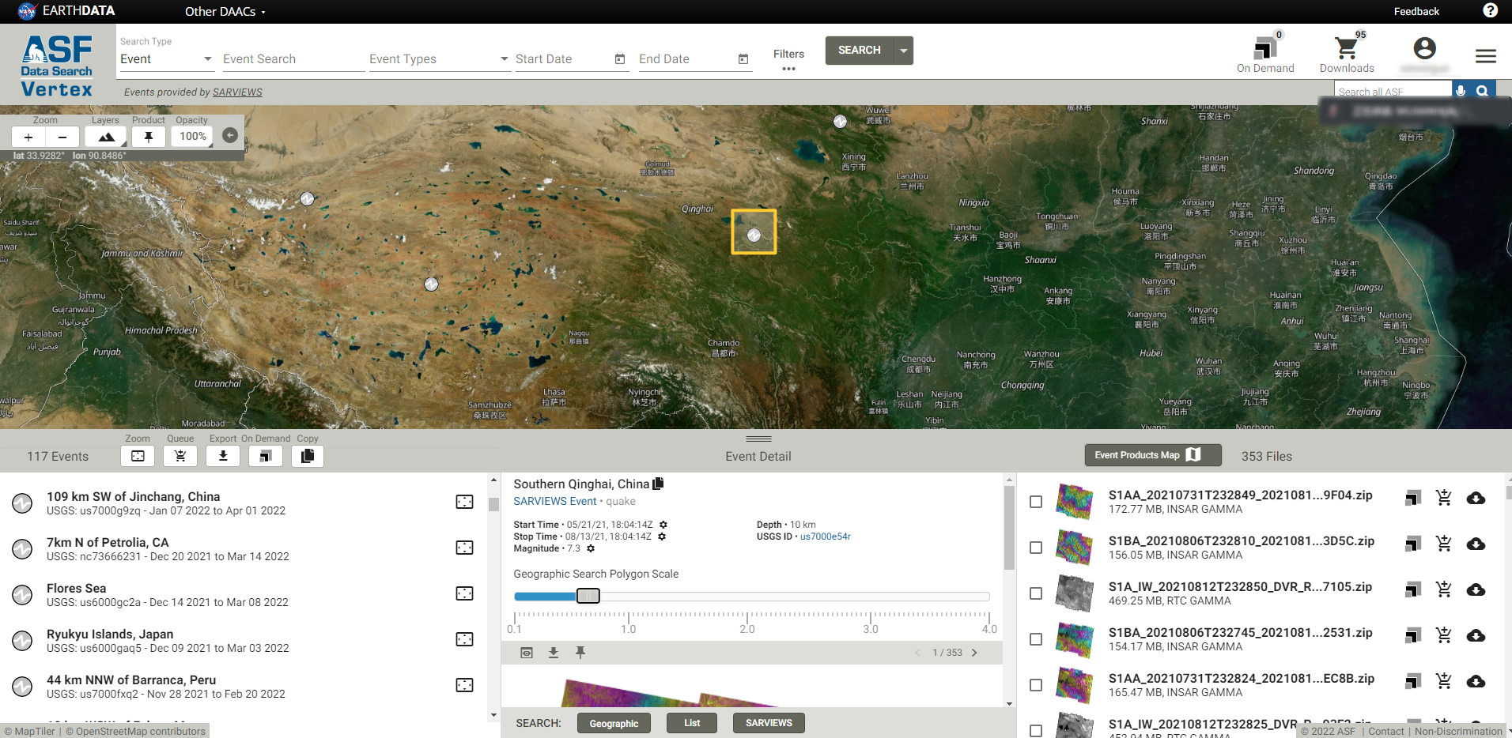Viewport: 1512px width, 738px height.
Task: Open the user account profile icon
Action: [x=1425, y=48]
